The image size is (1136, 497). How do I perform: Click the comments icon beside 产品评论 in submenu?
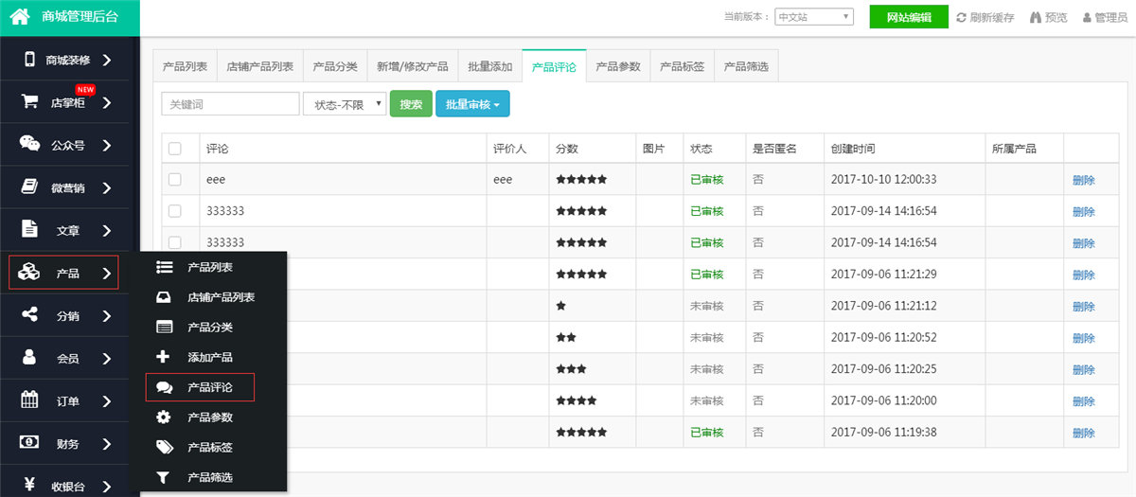(x=164, y=387)
